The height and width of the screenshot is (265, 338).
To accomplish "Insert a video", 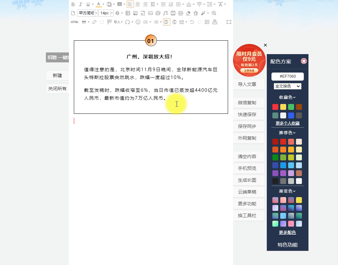I will [x=173, y=13].
